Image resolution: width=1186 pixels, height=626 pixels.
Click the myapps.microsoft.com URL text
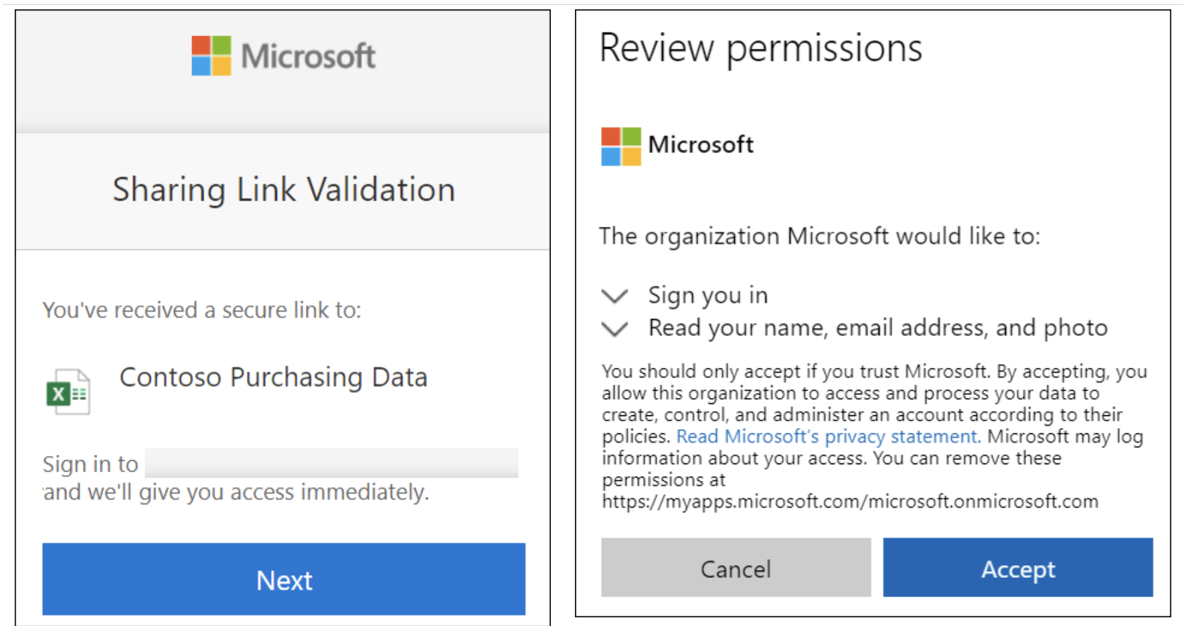[x=849, y=502]
